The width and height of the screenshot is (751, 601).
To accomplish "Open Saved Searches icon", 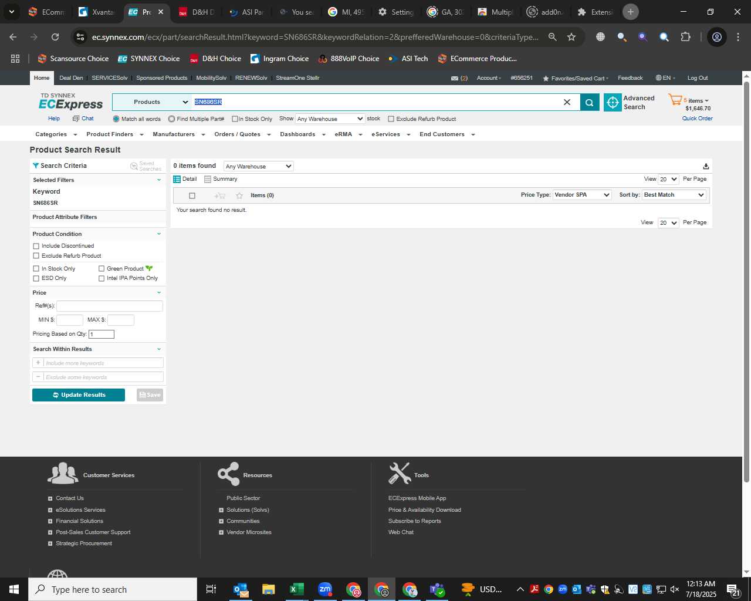I will click(x=134, y=166).
